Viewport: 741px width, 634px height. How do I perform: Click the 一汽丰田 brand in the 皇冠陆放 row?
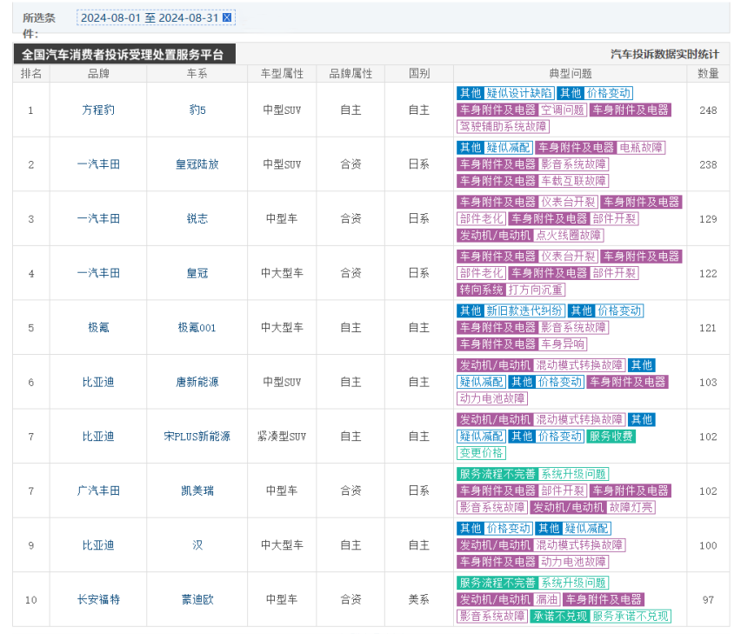click(98, 164)
